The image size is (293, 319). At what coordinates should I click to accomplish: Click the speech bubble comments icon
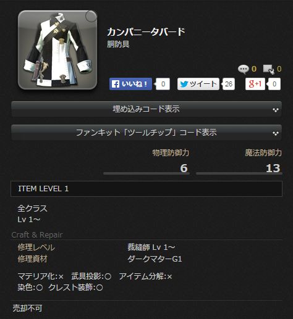[244, 69]
